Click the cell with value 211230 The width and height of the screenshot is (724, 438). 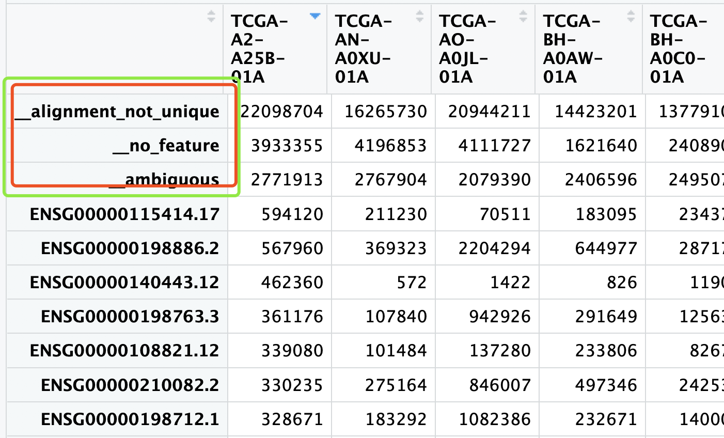[383, 214]
